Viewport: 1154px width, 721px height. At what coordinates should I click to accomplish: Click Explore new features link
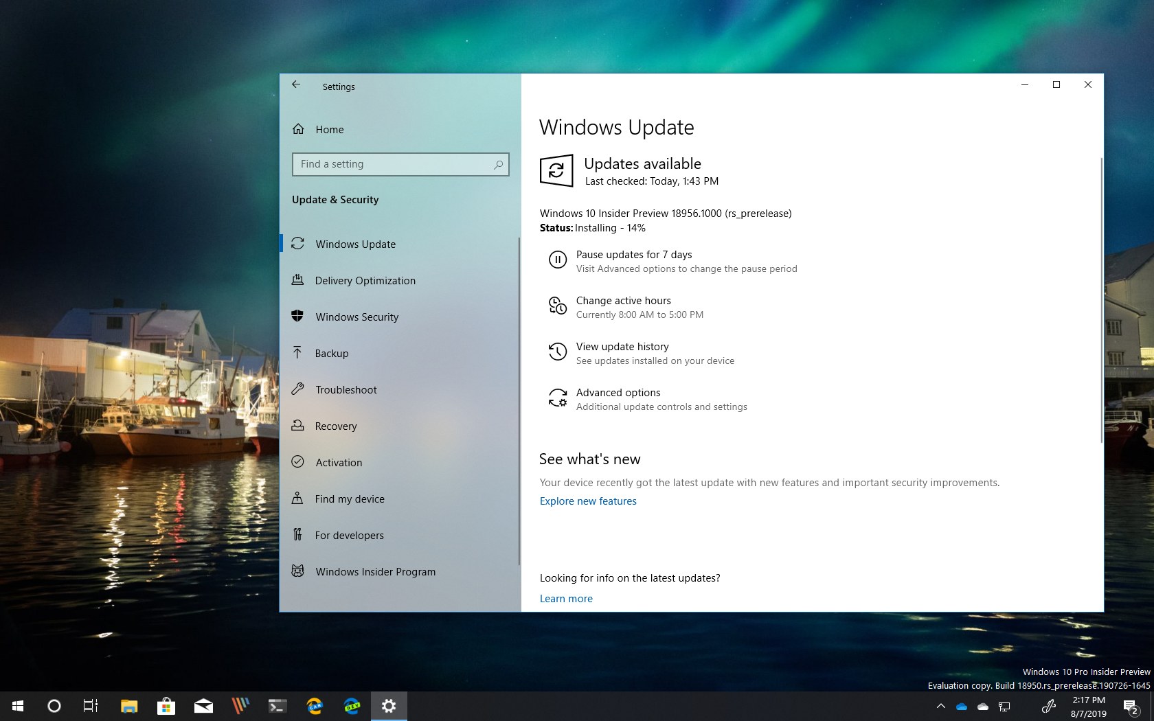pyautogui.click(x=588, y=501)
